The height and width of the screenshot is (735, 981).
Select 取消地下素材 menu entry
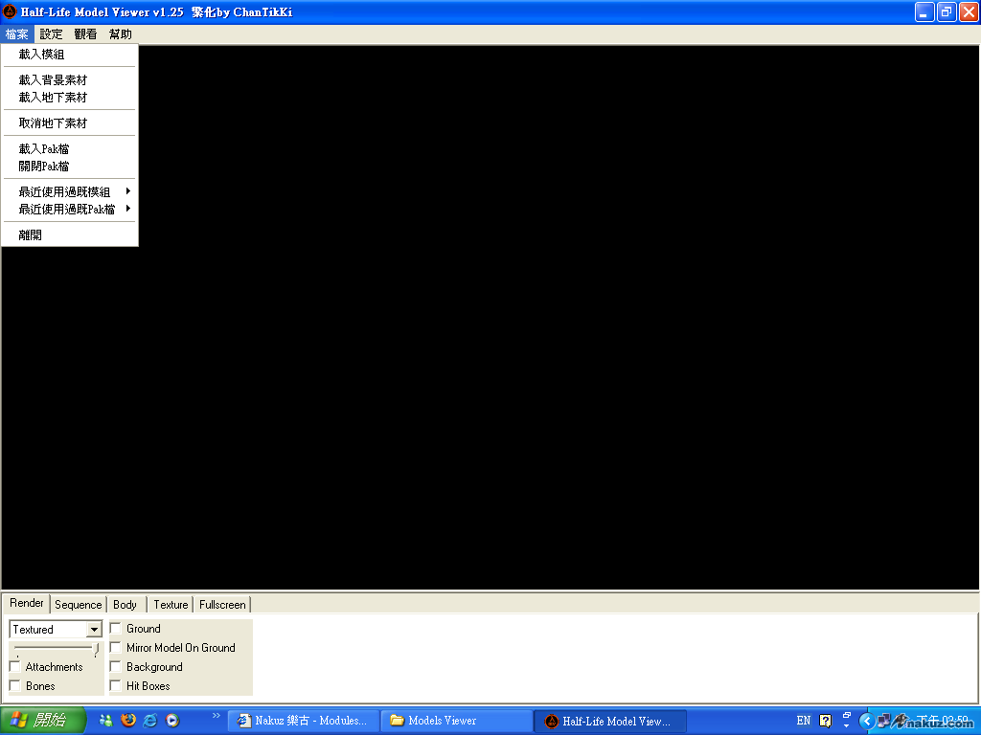pos(69,123)
